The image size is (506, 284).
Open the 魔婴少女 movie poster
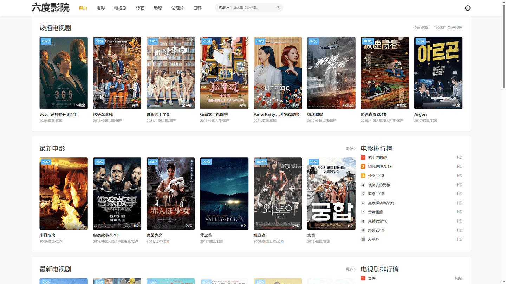pos(170,194)
